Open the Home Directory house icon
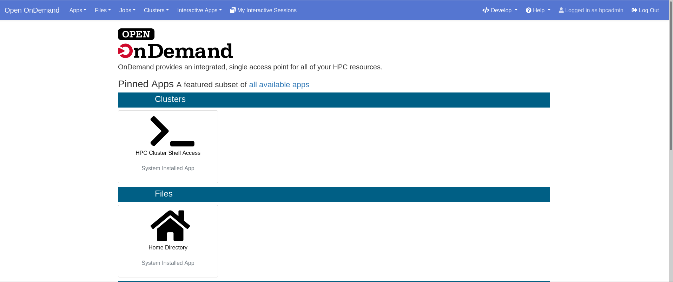This screenshot has width=673, height=282. pos(170,226)
